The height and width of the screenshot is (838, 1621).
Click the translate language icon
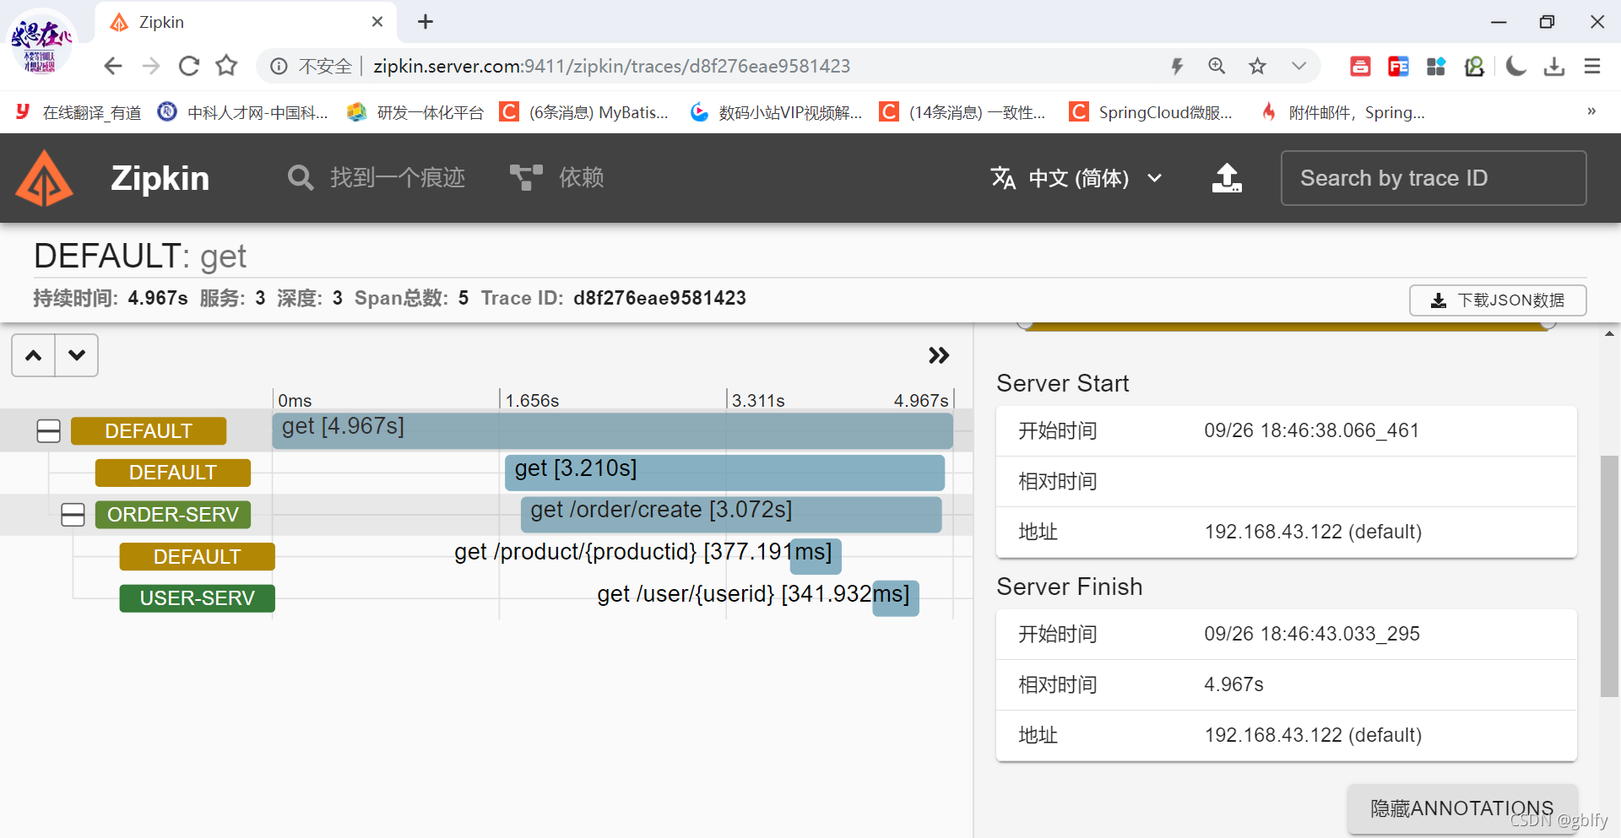click(1003, 178)
